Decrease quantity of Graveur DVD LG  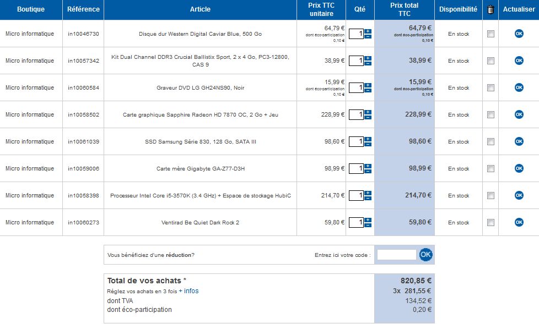coord(368,90)
